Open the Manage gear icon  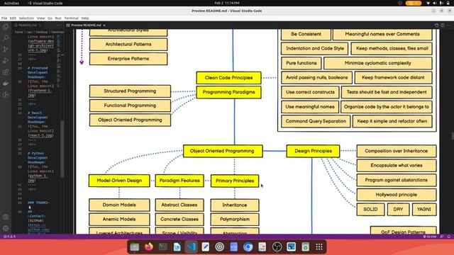tap(6, 228)
